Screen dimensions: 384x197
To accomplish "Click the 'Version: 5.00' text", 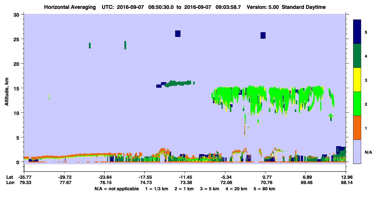I will 262,7.
